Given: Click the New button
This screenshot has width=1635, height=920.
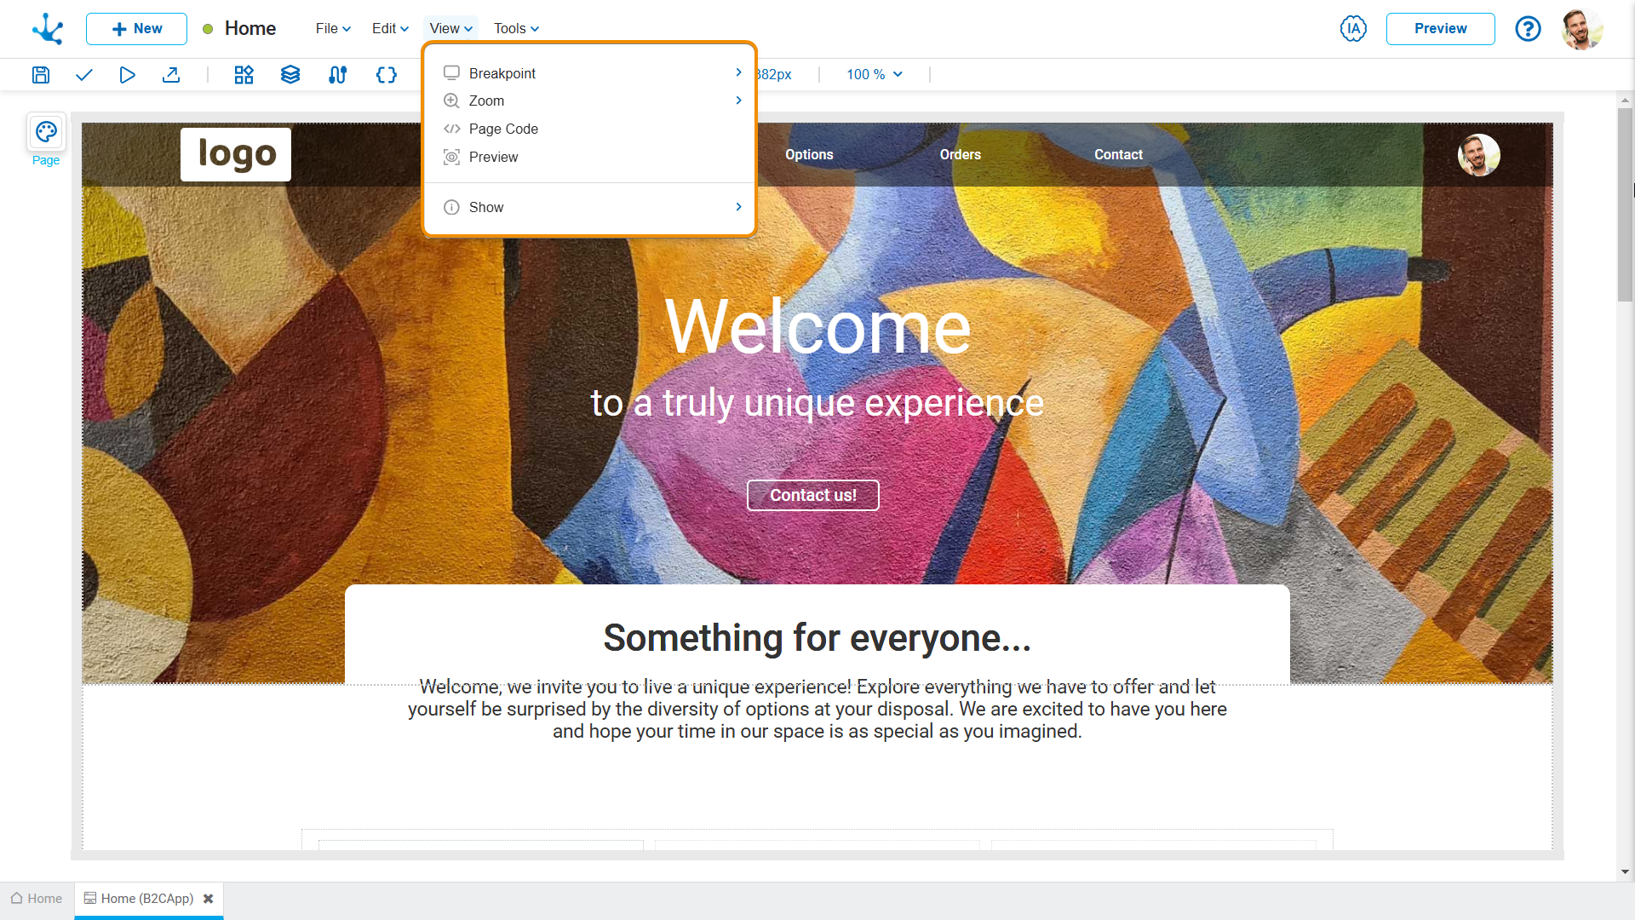Looking at the screenshot, I should click(136, 29).
